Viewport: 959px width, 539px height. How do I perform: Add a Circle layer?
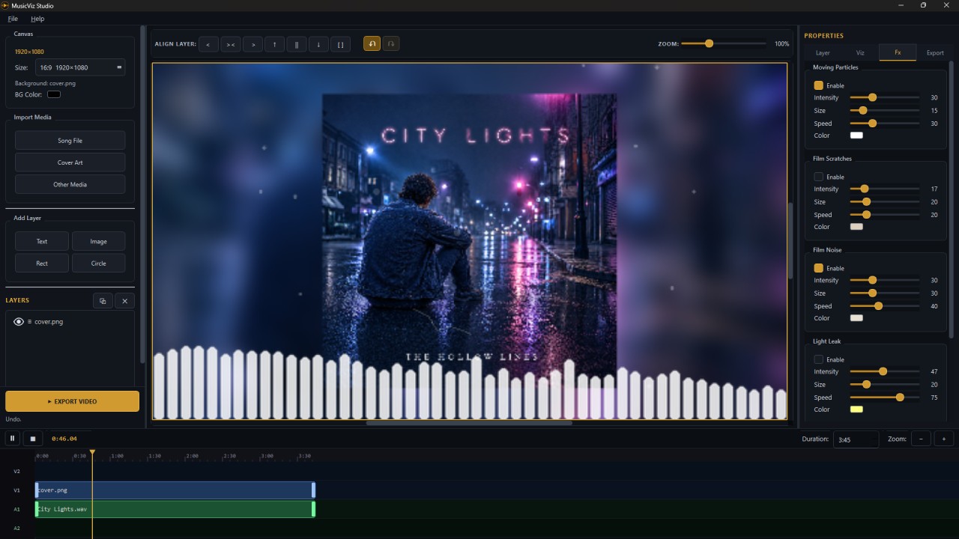point(99,263)
